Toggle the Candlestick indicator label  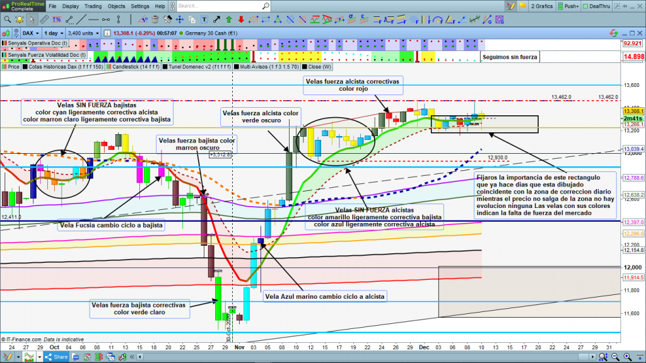[x=134, y=66]
